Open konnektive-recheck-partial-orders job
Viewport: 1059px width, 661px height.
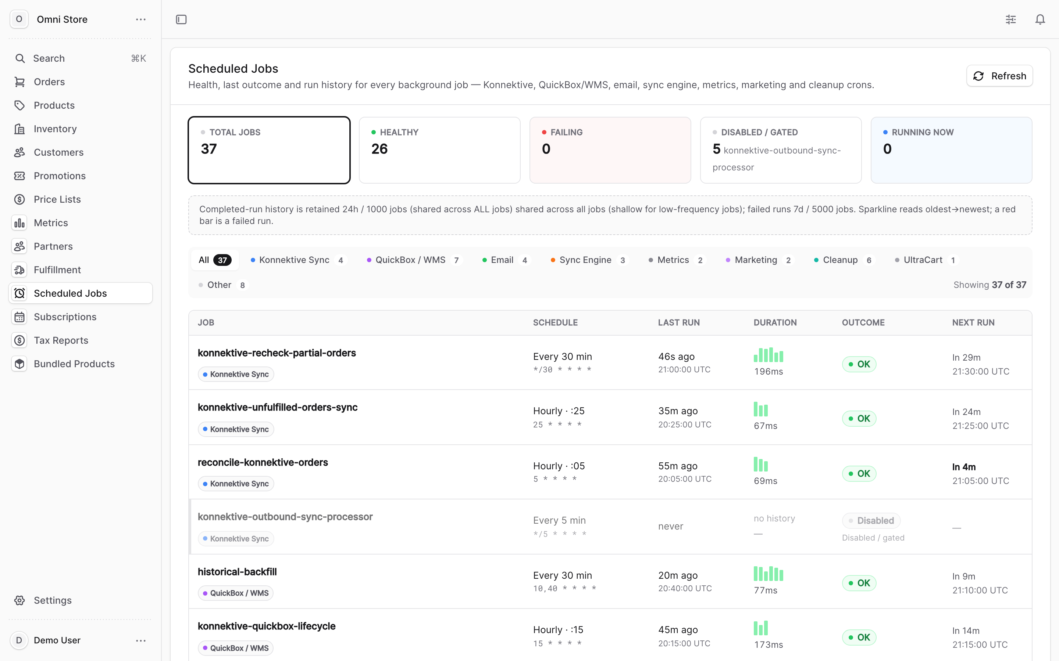tap(277, 353)
